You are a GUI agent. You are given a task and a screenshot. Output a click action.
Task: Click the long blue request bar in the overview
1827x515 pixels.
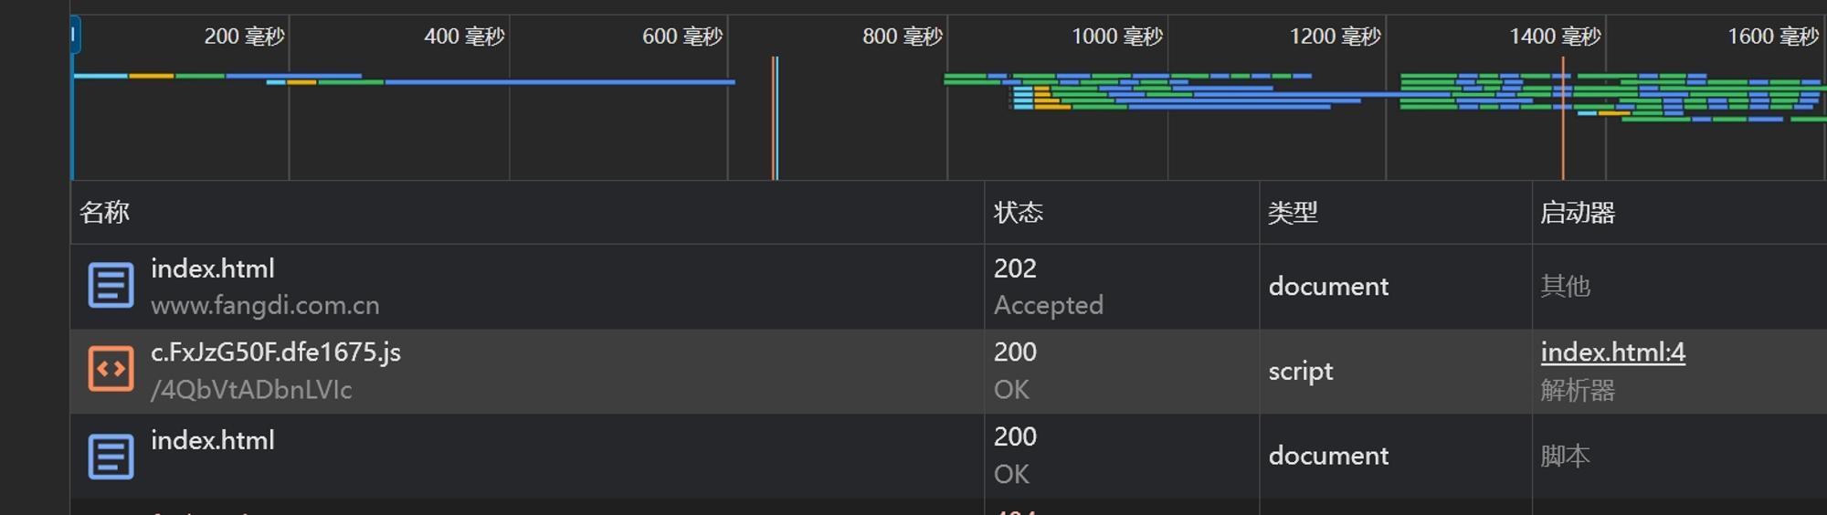[560, 82]
